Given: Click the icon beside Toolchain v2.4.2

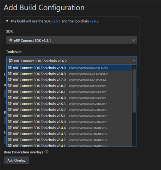Looking at the screenshot, I should pyautogui.click(x=10, y=140).
